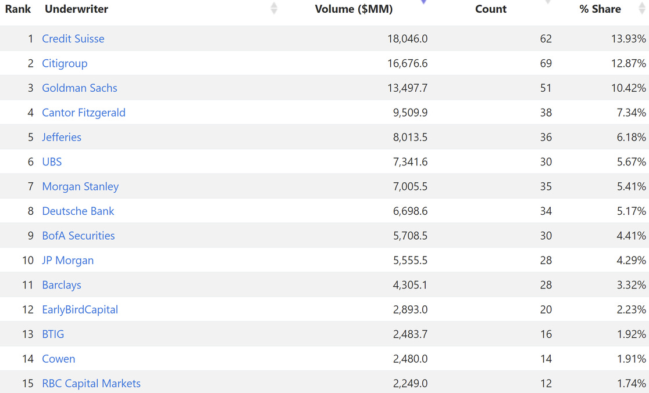Image resolution: width=649 pixels, height=393 pixels.
Task: Select Jefferies count of 36
Action: (546, 137)
